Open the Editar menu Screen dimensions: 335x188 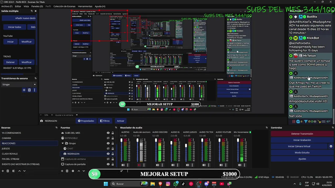click(x=18, y=6)
